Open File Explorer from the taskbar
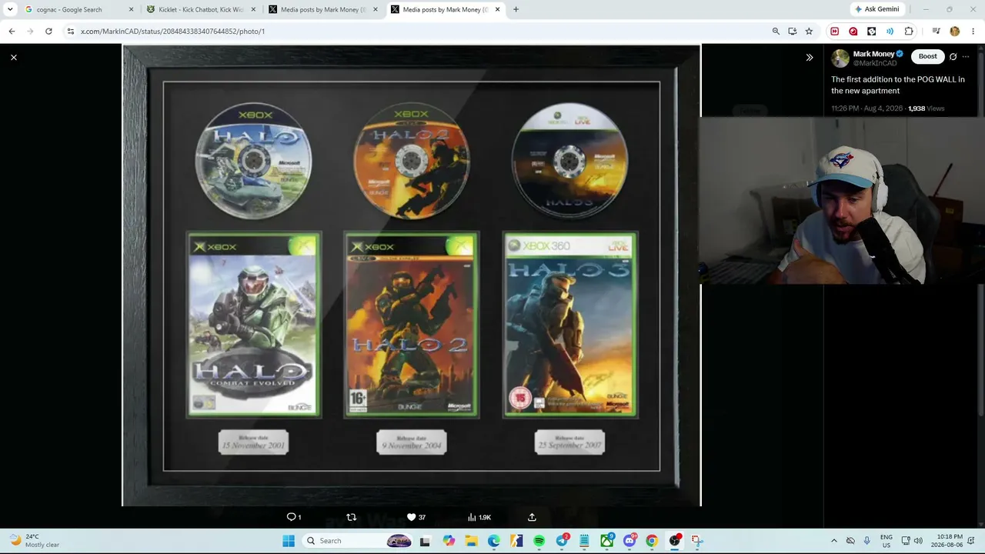 point(471,541)
